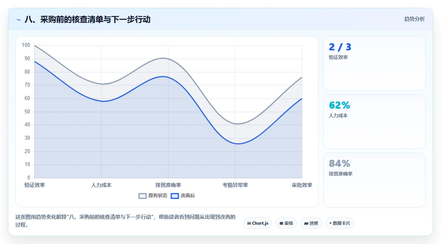Screen dimensions: 441x244
Task: Toggle the 改善后 legend entry
Action: click(x=183, y=196)
